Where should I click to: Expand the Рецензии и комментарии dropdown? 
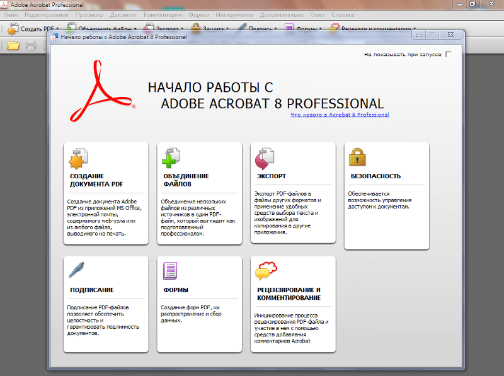[415, 28]
